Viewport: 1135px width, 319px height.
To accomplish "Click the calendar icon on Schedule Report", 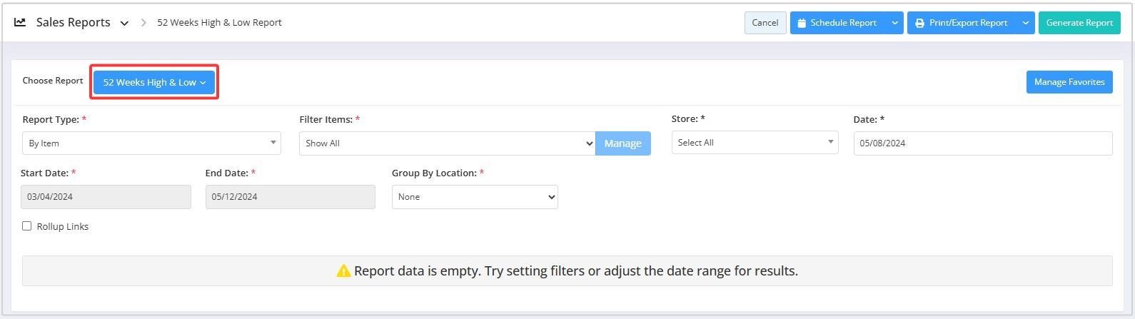I will pos(802,23).
